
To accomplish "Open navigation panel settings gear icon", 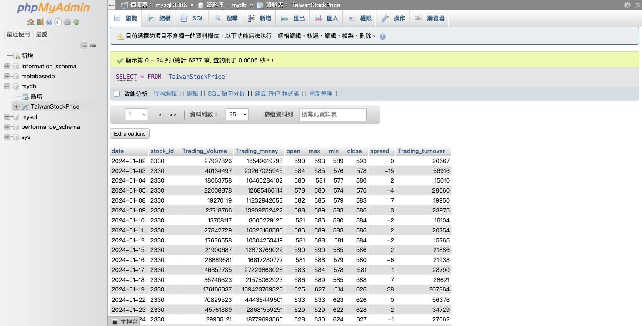I will tap(67, 22).
